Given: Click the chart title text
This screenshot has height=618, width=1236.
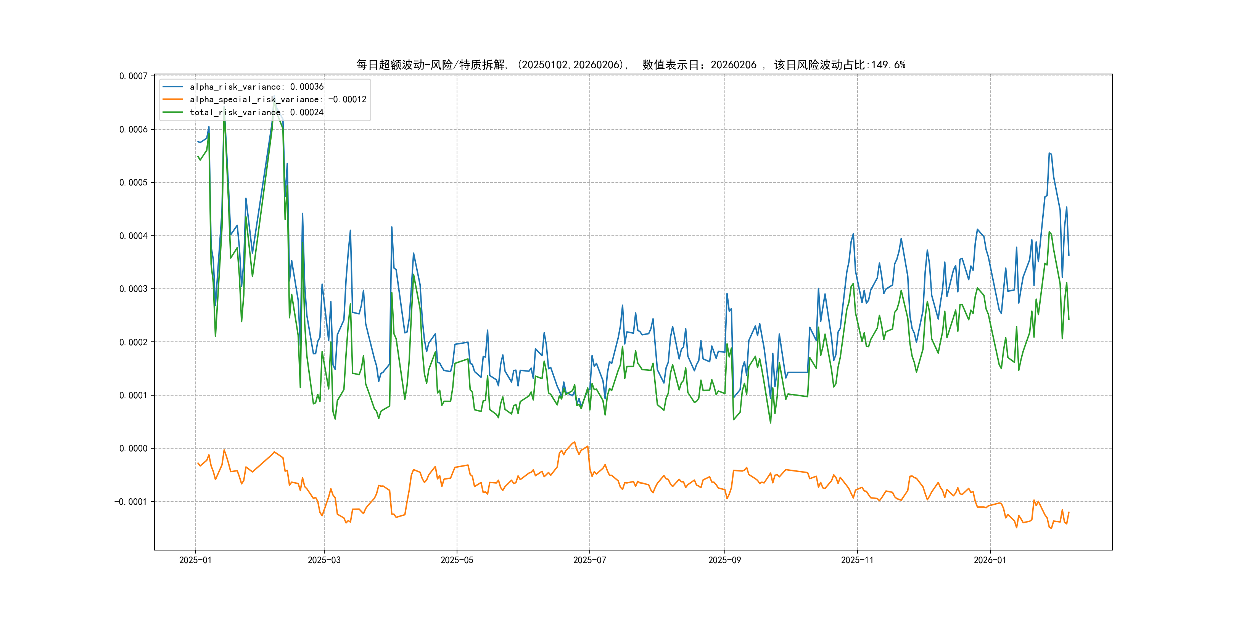Looking at the screenshot, I should click(x=630, y=65).
